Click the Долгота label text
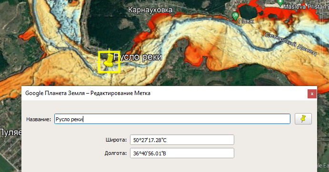329x172 pixels. (x=116, y=153)
